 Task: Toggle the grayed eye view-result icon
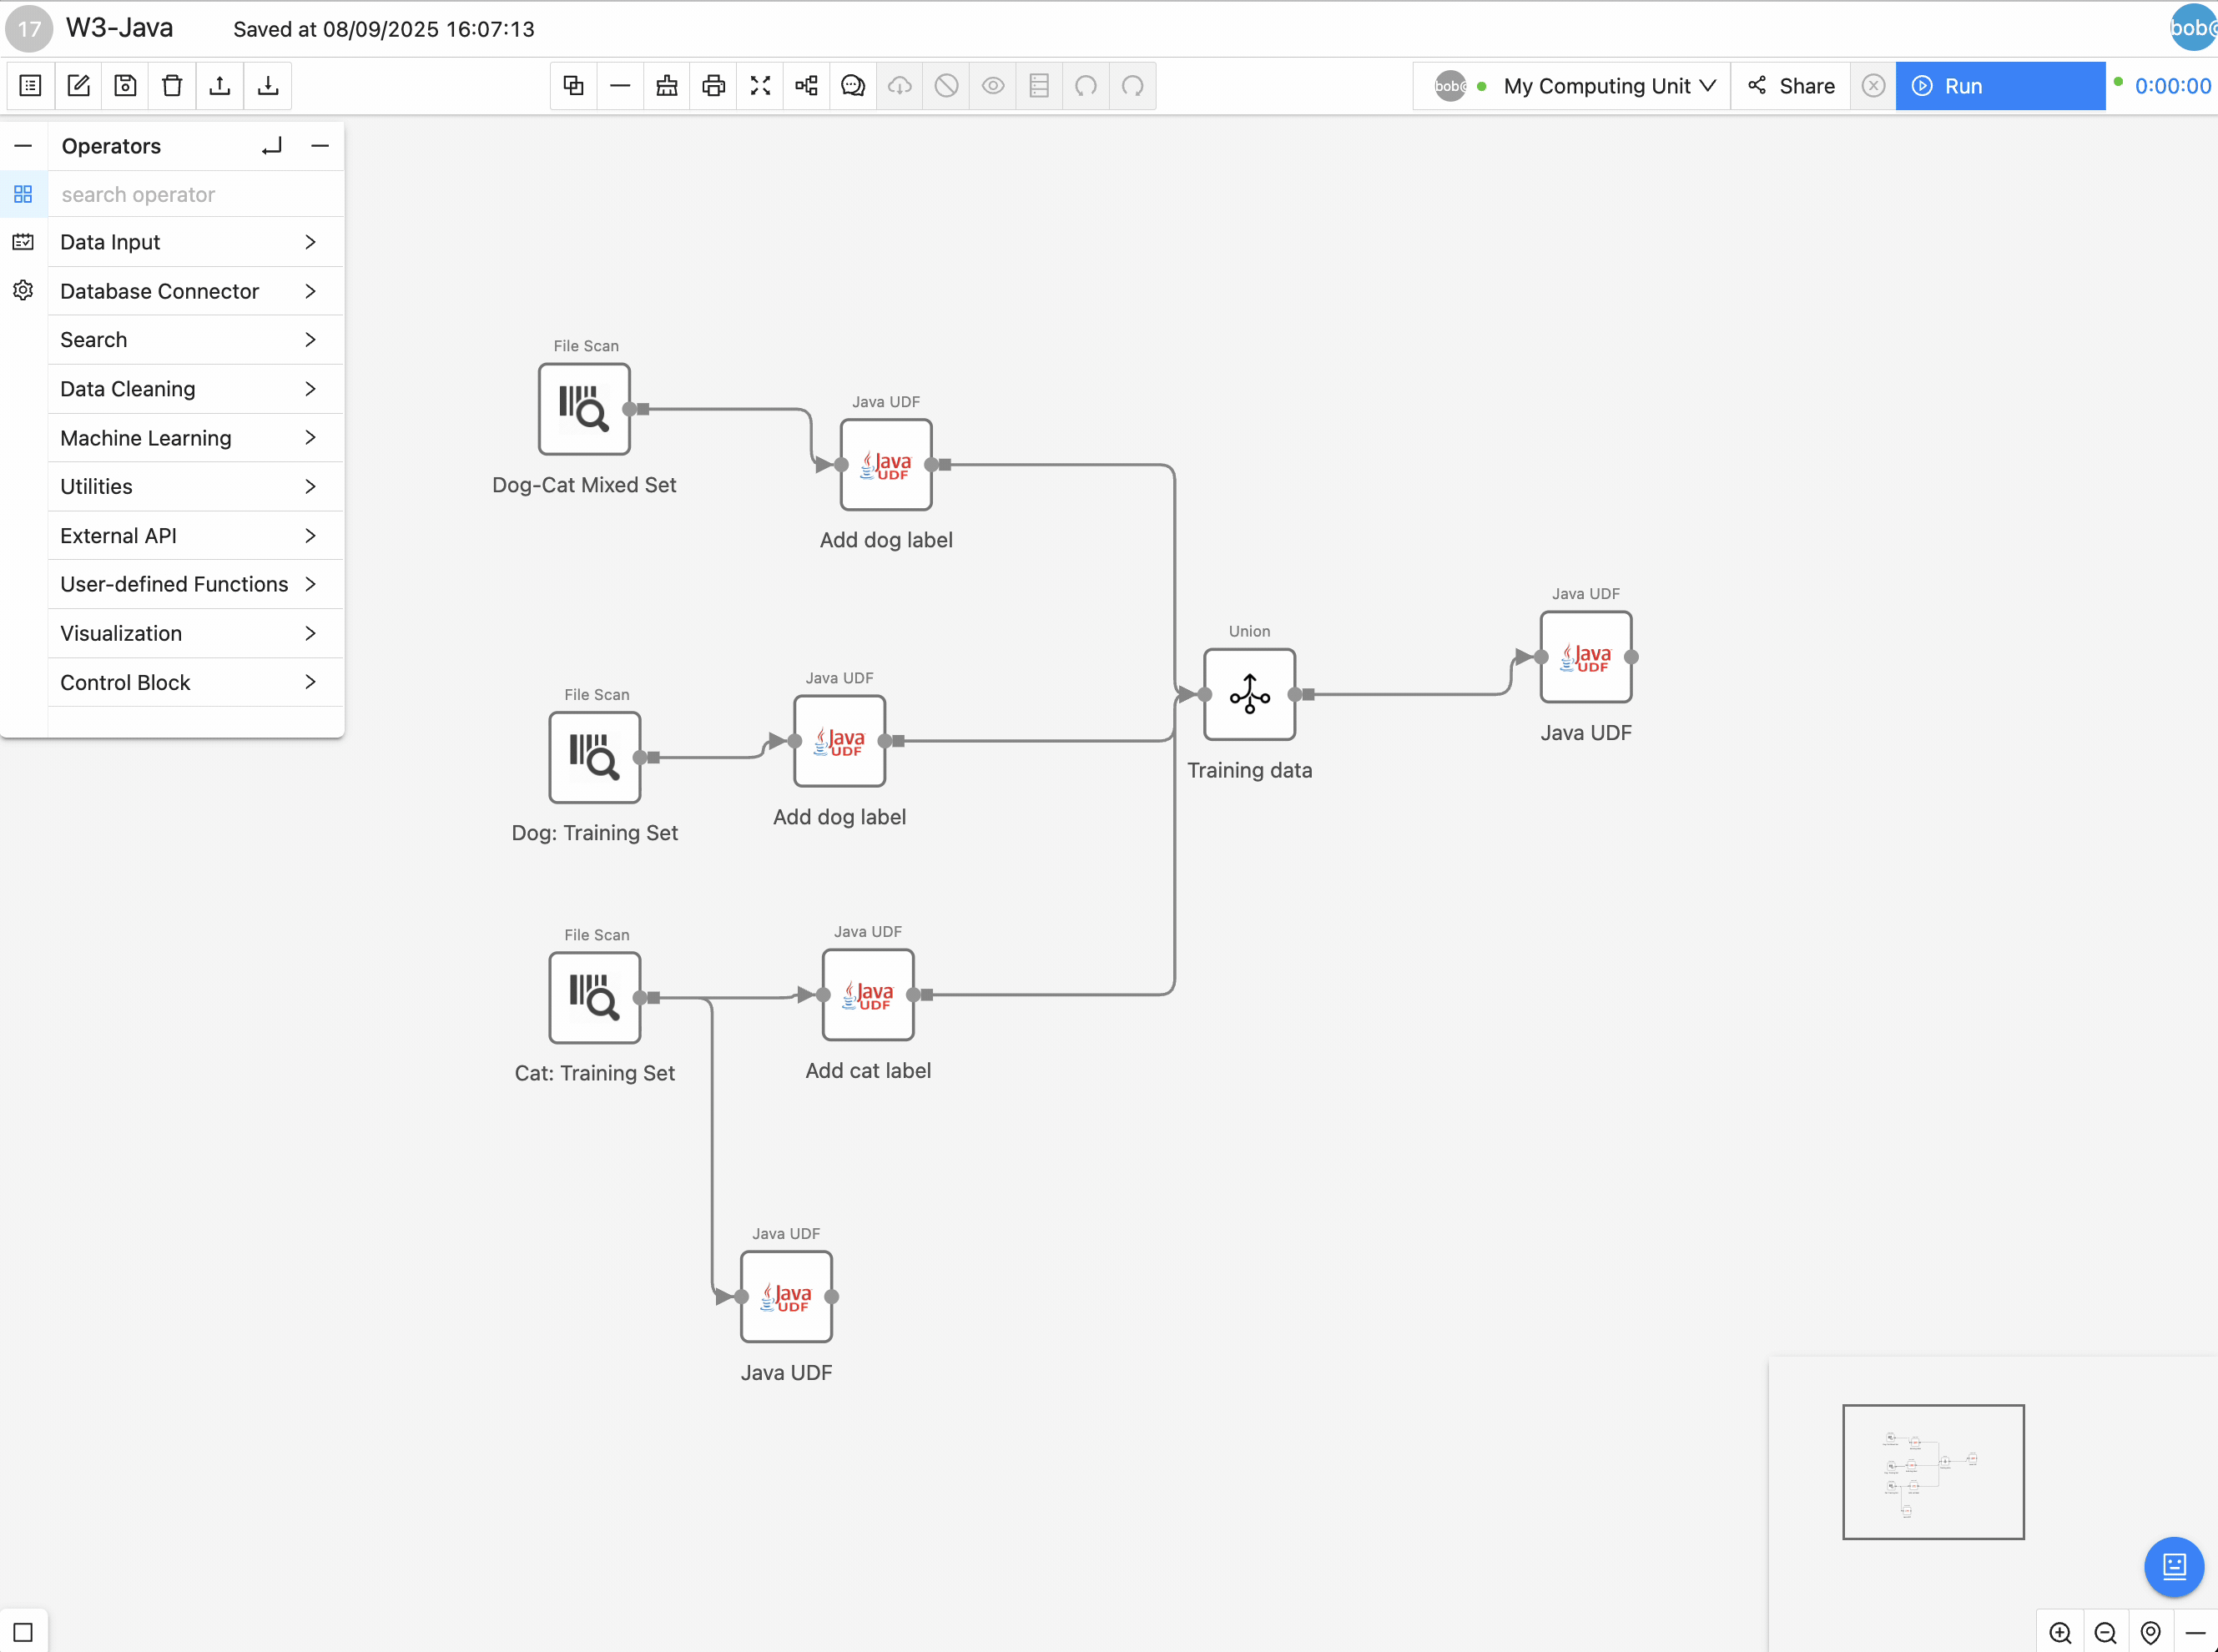pos(993,86)
